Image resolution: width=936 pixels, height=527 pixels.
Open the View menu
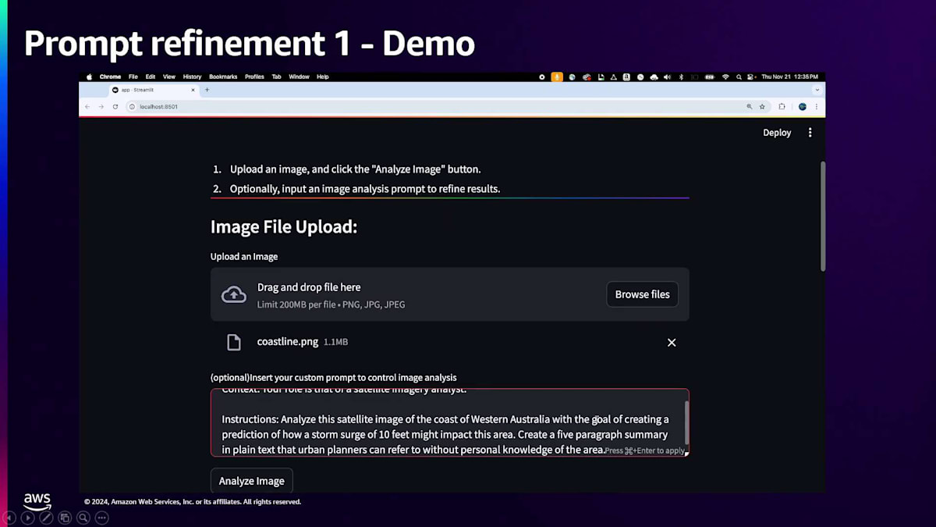pyautogui.click(x=168, y=77)
